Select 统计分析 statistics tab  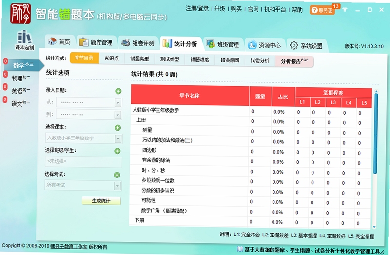[x=180, y=44]
